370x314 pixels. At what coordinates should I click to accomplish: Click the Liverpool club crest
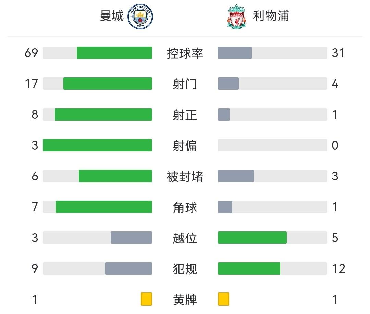point(236,16)
